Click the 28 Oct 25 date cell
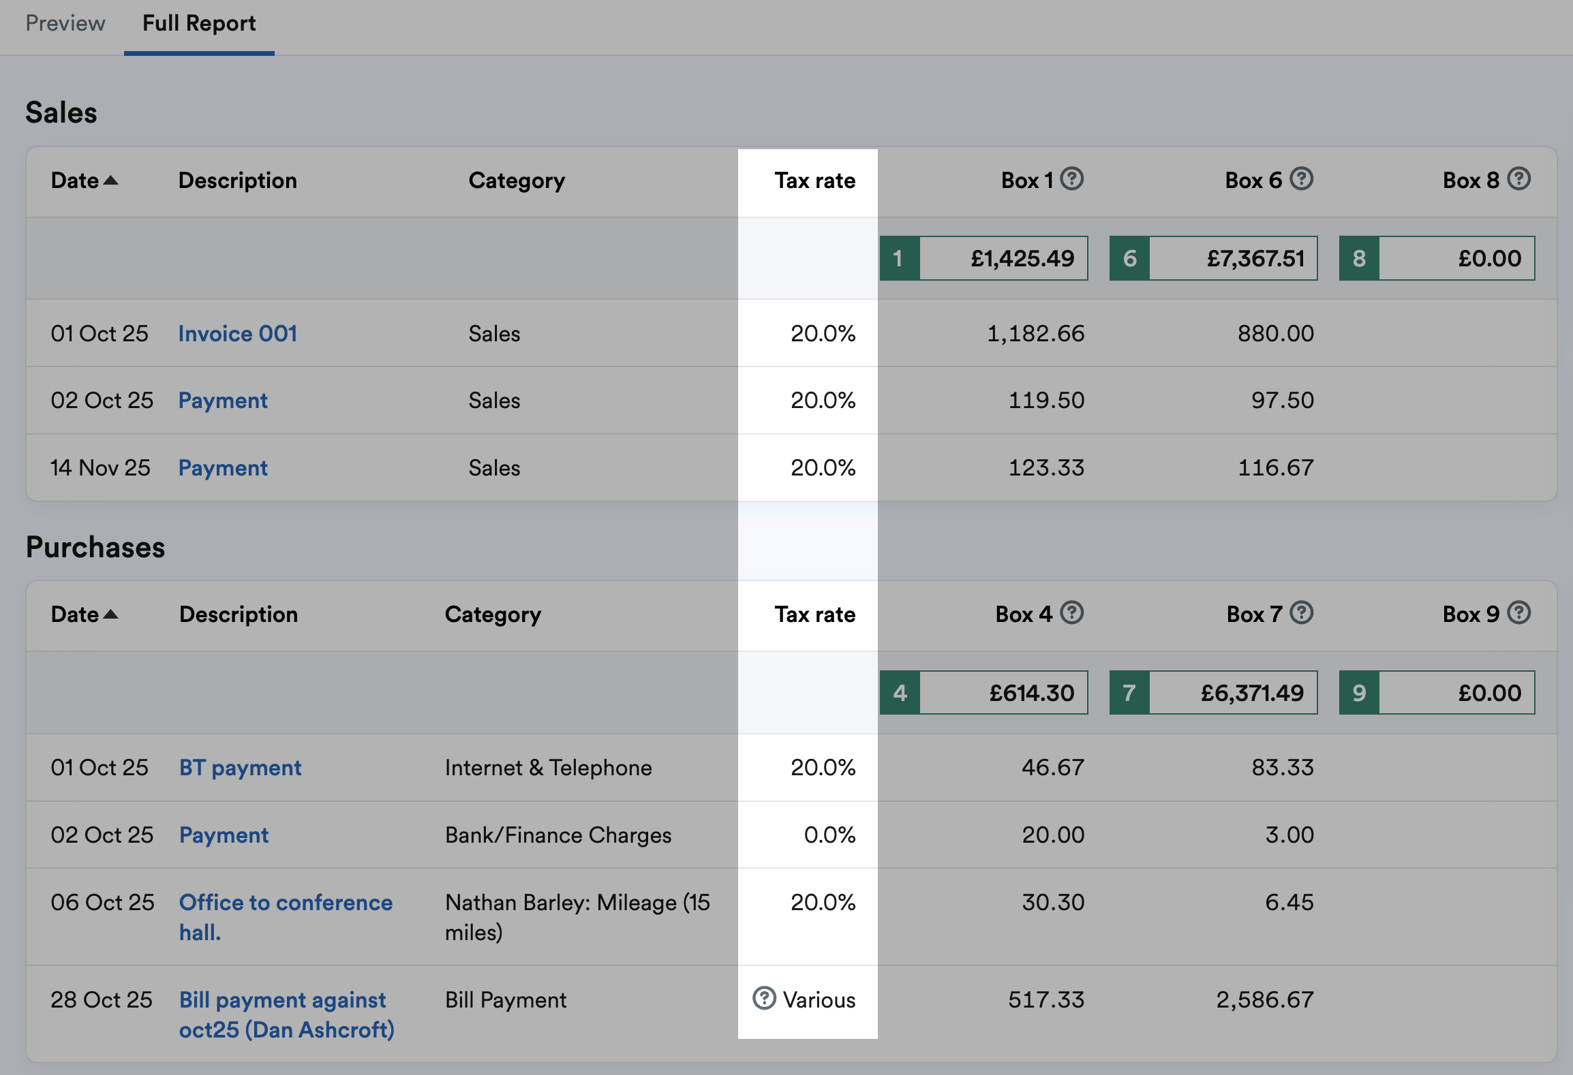The width and height of the screenshot is (1573, 1075). point(102,999)
